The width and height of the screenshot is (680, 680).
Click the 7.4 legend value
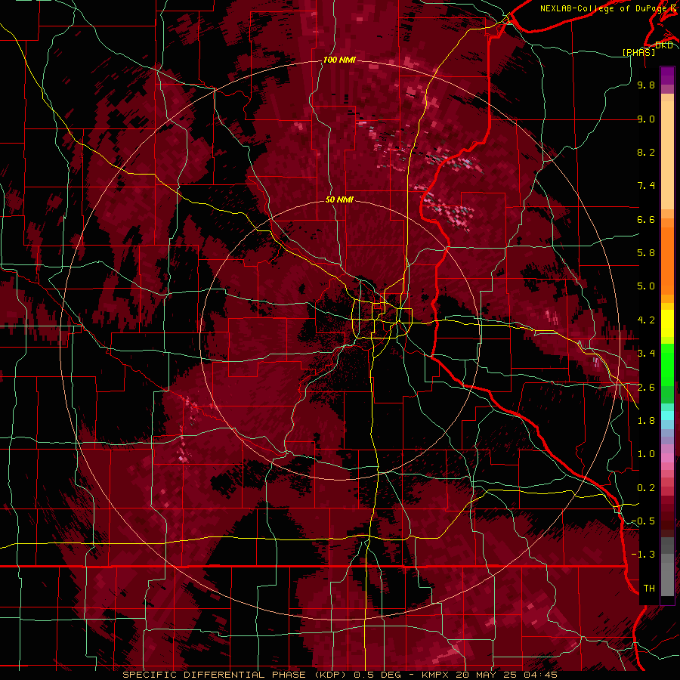click(646, 186)
